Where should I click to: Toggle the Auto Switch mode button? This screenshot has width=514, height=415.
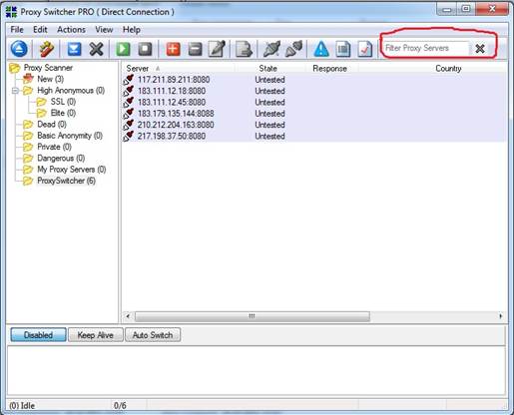153,335
